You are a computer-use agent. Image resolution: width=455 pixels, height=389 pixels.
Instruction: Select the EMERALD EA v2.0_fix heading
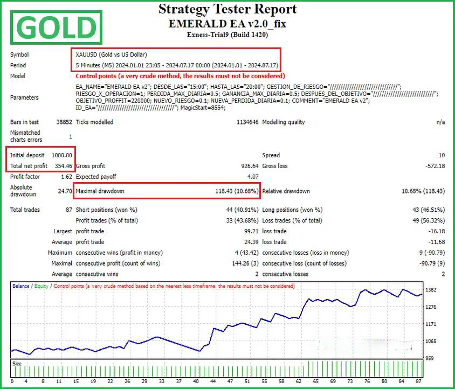coord(227,23)
